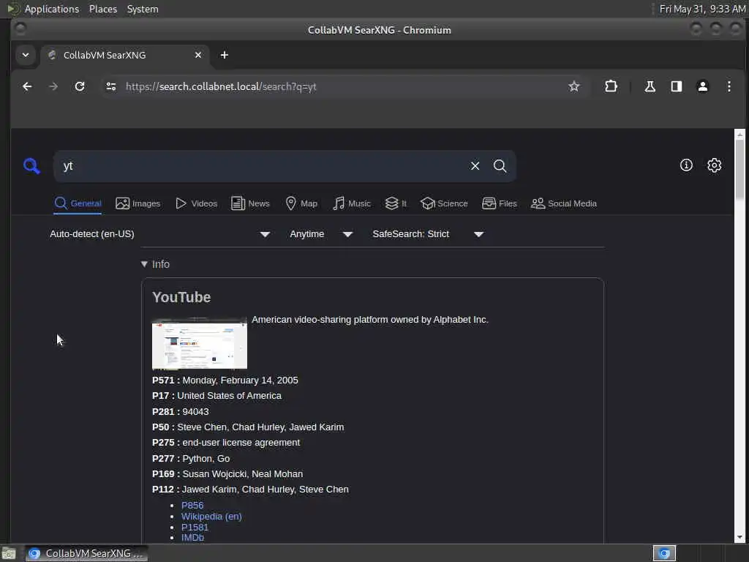Open Chrome Labs flask icon
This screenshot has height=562, width=749.
(x=650, y=86)
